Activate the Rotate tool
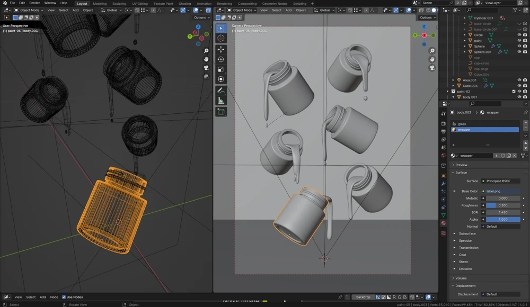 pyautogui.click(x=221, y=59)
